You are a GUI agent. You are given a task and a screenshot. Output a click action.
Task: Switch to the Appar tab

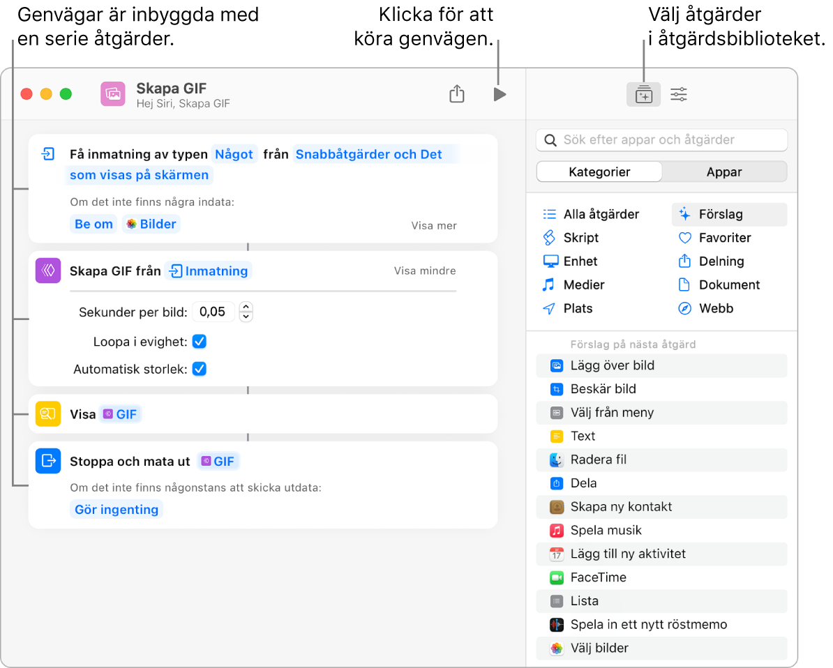[x=724, y=172]
